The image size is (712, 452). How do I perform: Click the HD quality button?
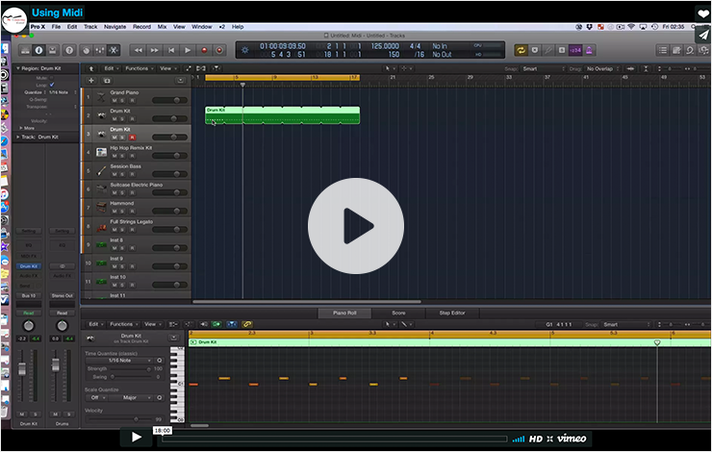pos(536,439)
